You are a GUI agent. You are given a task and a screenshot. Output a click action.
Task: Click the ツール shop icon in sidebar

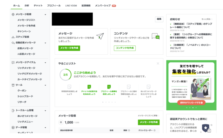coord(13,85)
